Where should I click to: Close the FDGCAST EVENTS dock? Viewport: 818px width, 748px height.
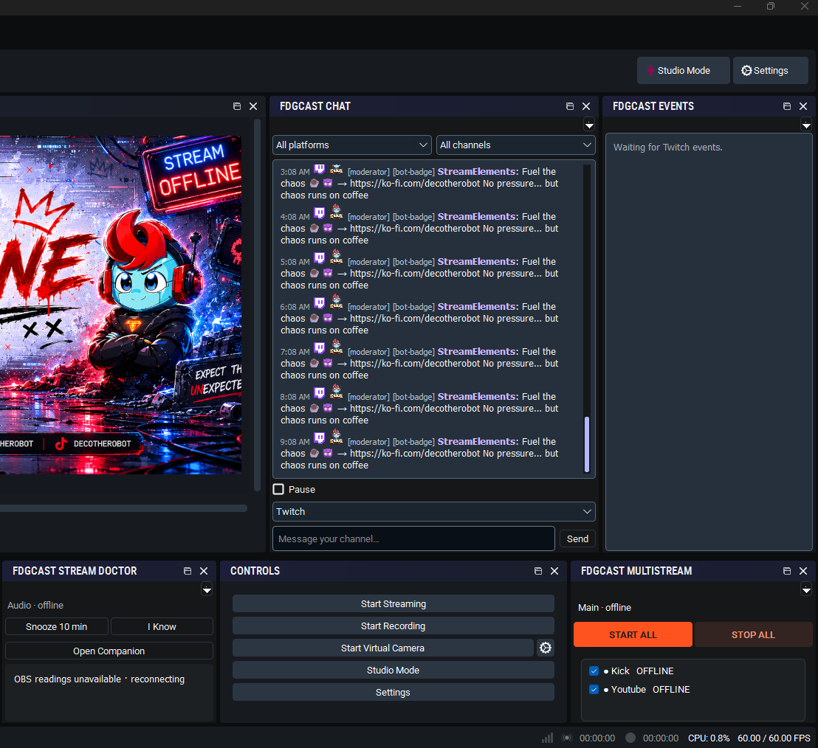click(x=803, y=106)
